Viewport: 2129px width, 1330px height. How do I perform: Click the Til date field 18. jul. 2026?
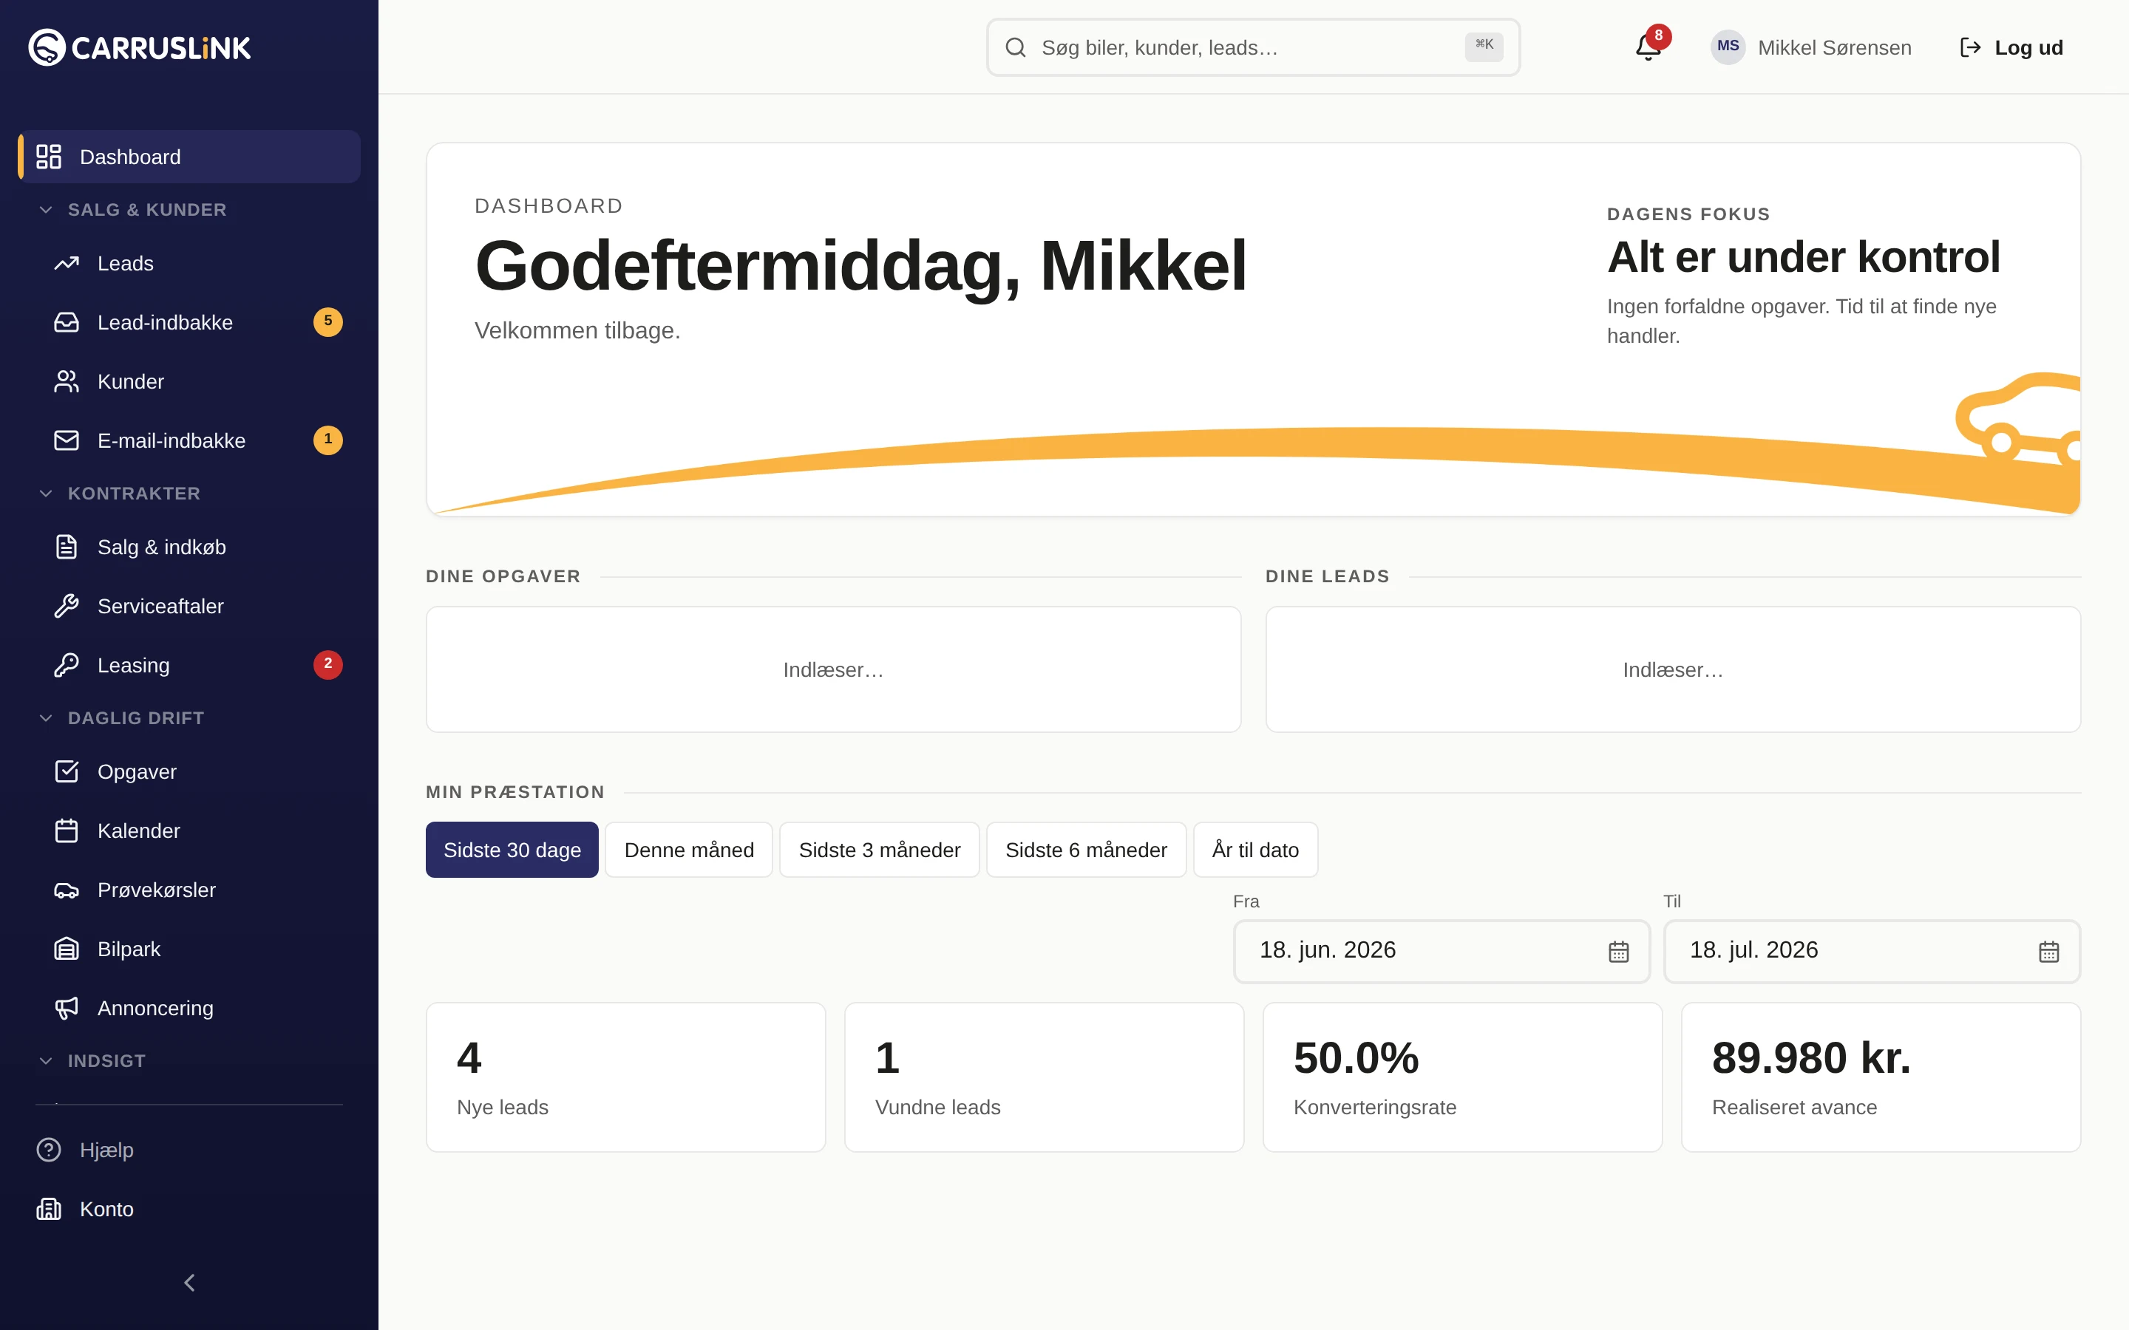click(1871, 951)
